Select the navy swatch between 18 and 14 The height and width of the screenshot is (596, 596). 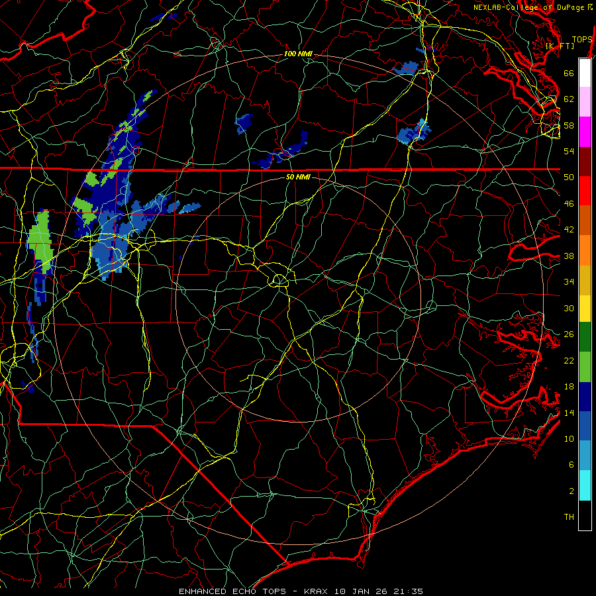[585, 397]
